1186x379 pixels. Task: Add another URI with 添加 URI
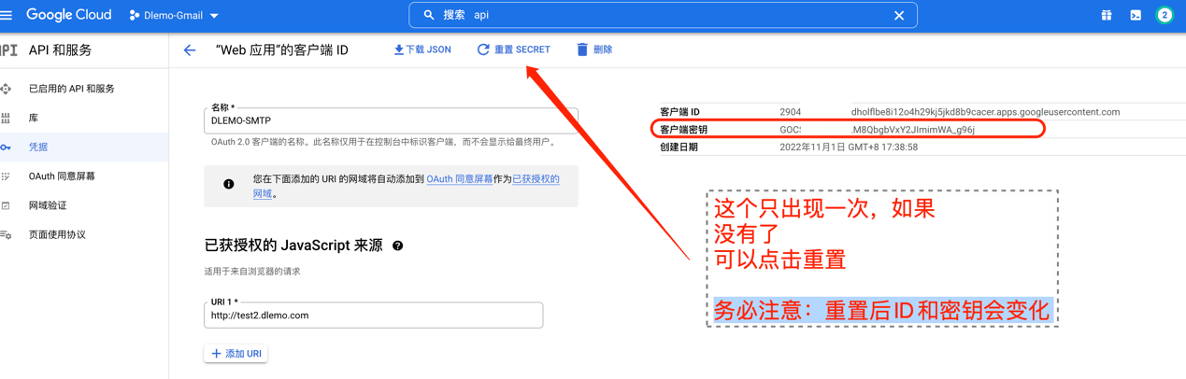(236, 354)
